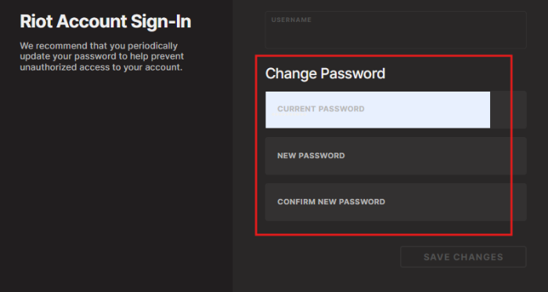Click the Current Password input field

(395, 110)
